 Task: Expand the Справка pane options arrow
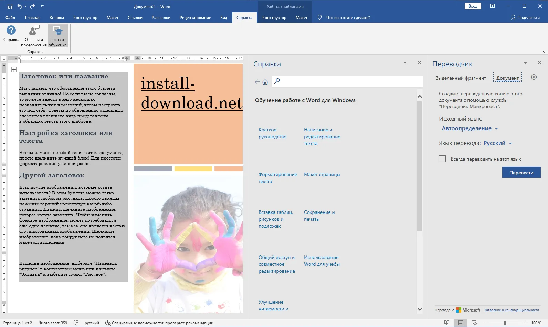405,63
